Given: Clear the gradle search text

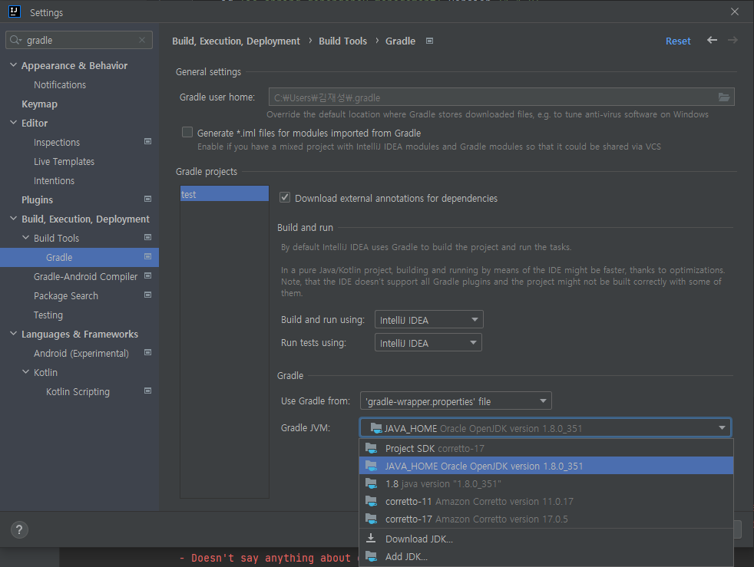Looking at the screenshot, I should coord(142,40).
